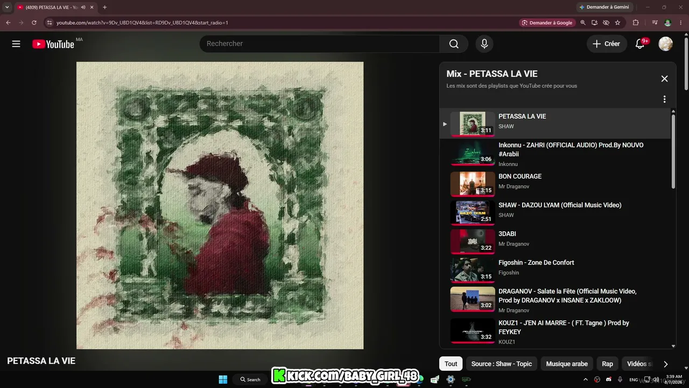Open the zoom magnifier in address bar

(583, 23)
